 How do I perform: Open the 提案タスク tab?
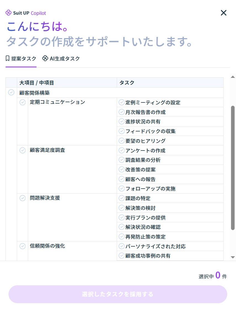click(21, 59)
